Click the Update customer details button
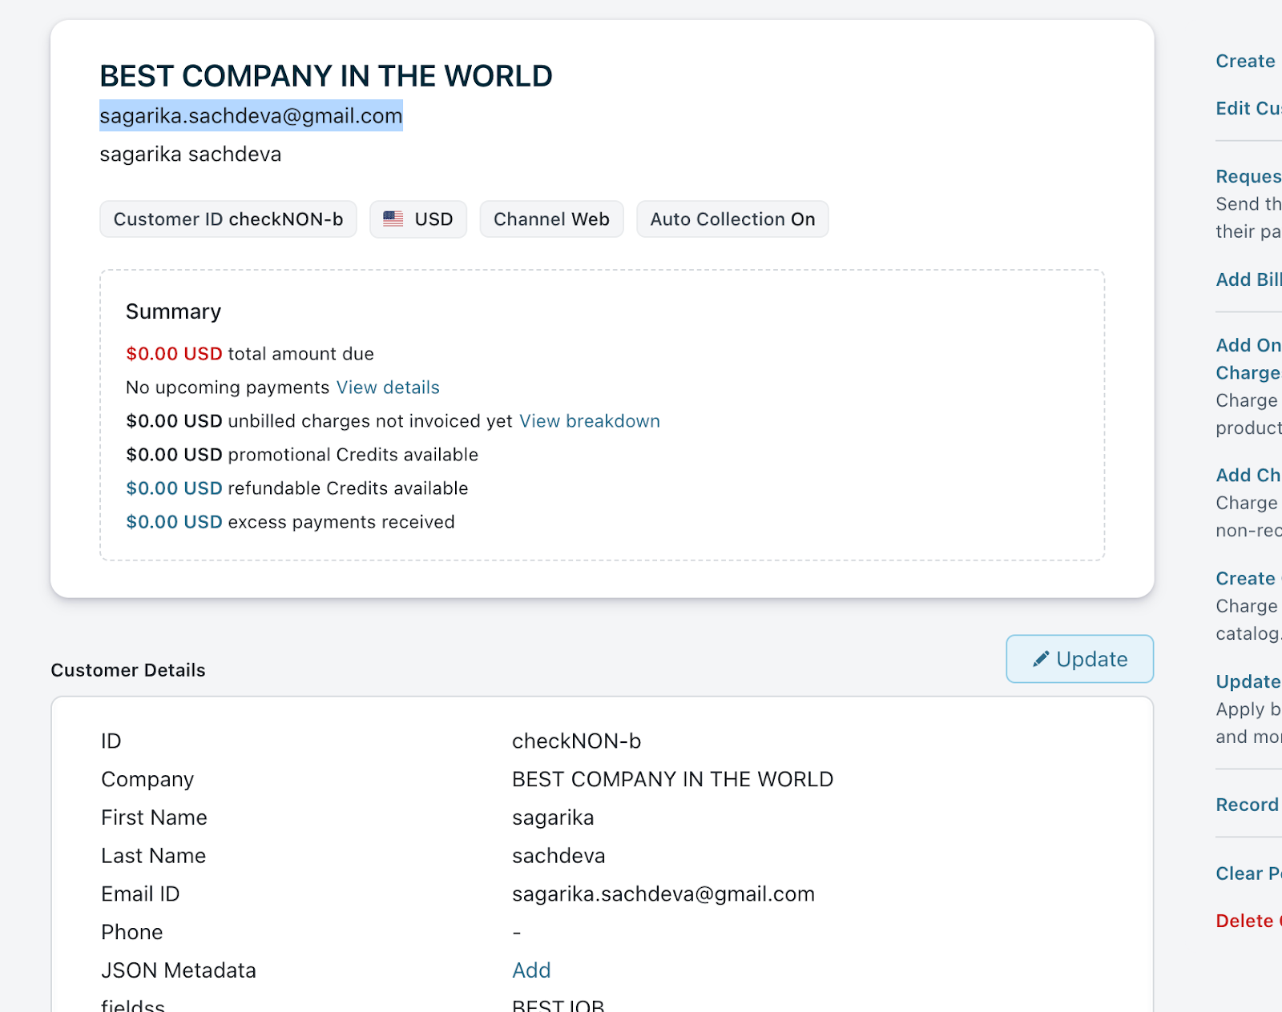This screenshot has height=1012, width=1282. (x=1078, y=659)
